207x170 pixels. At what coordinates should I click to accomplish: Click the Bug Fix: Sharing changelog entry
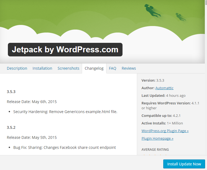64,147
